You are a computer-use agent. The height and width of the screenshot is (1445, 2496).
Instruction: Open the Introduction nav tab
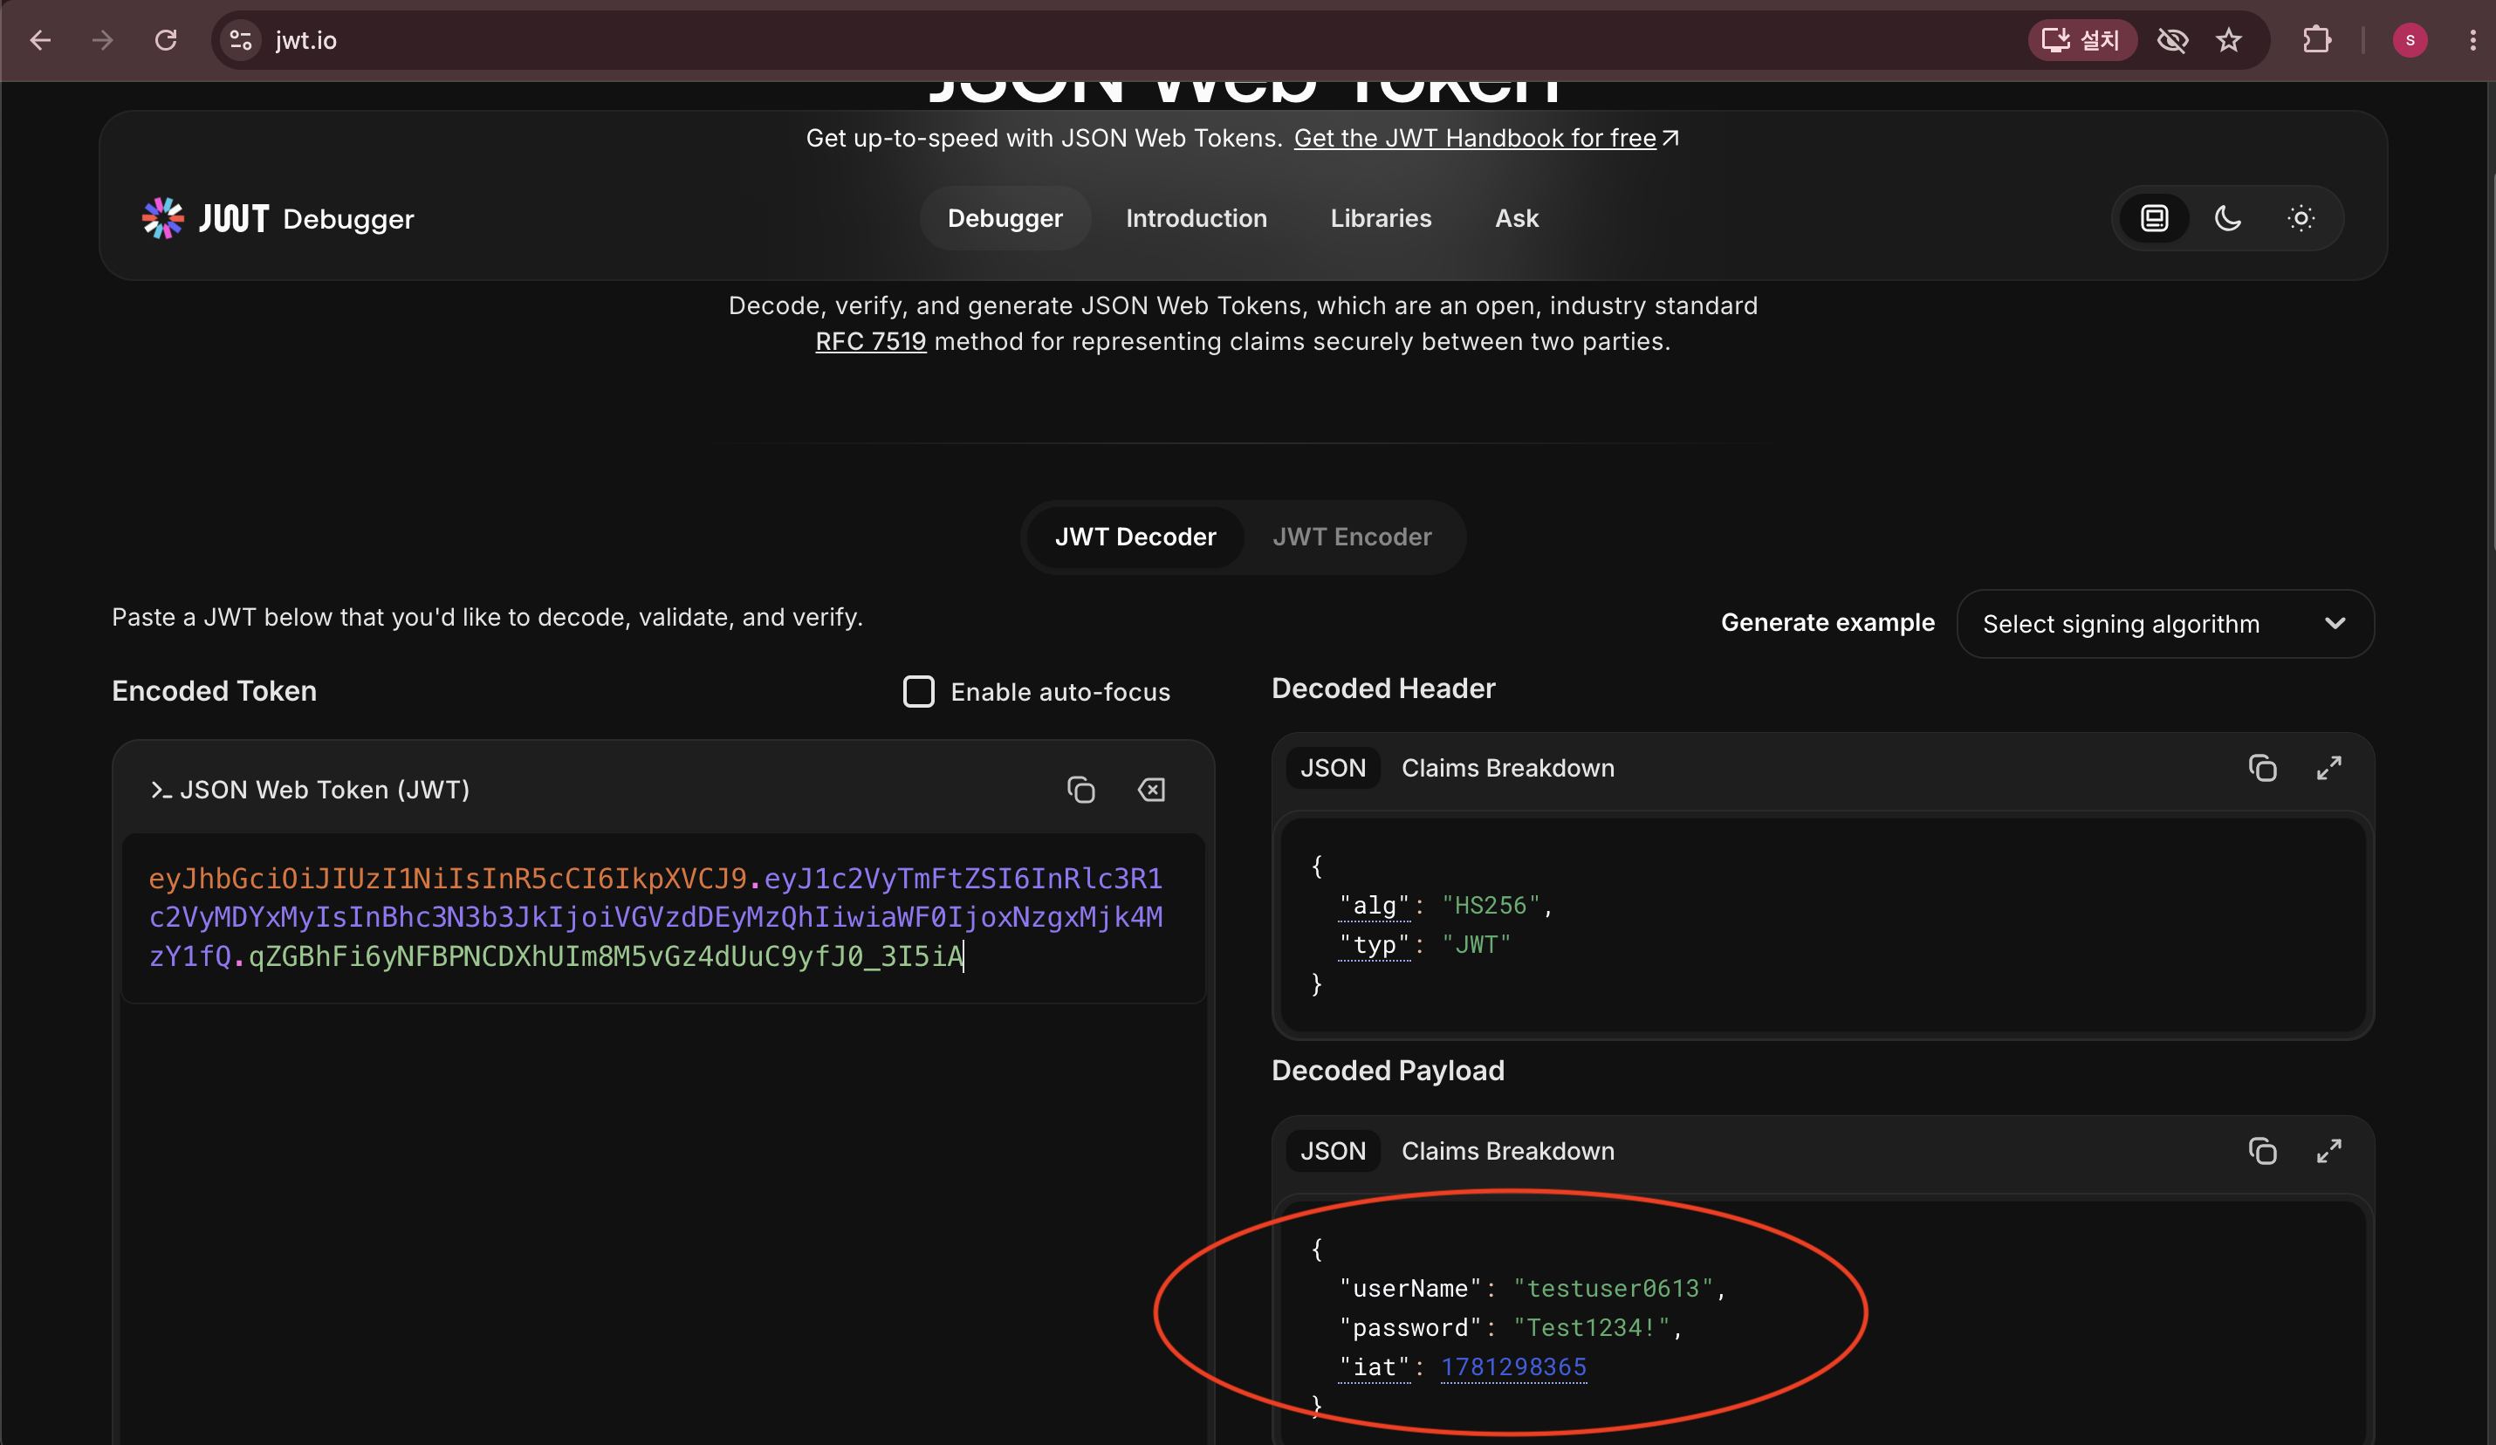coord(1197,218)
